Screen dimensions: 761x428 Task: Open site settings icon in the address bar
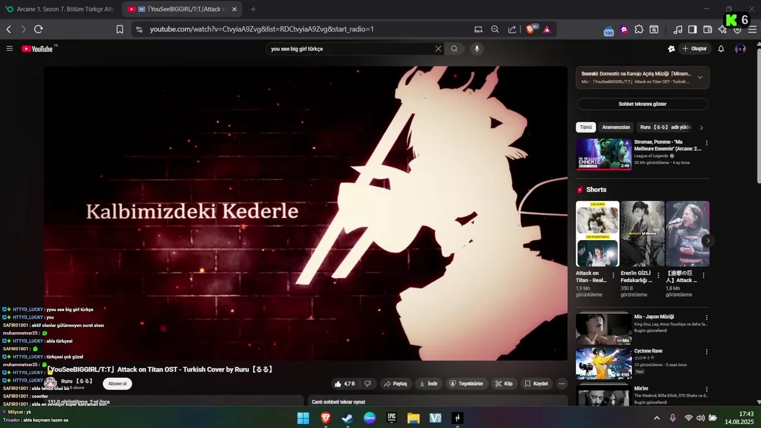coord(139,29)
